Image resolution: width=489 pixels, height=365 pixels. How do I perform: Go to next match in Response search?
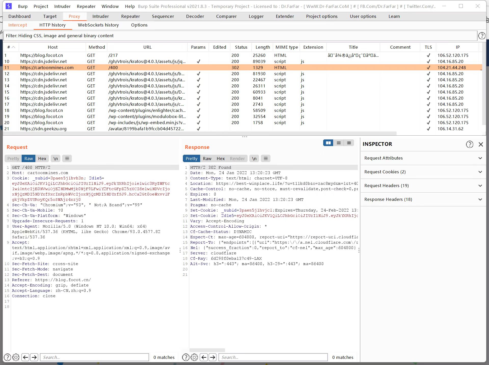click(213, 357)
